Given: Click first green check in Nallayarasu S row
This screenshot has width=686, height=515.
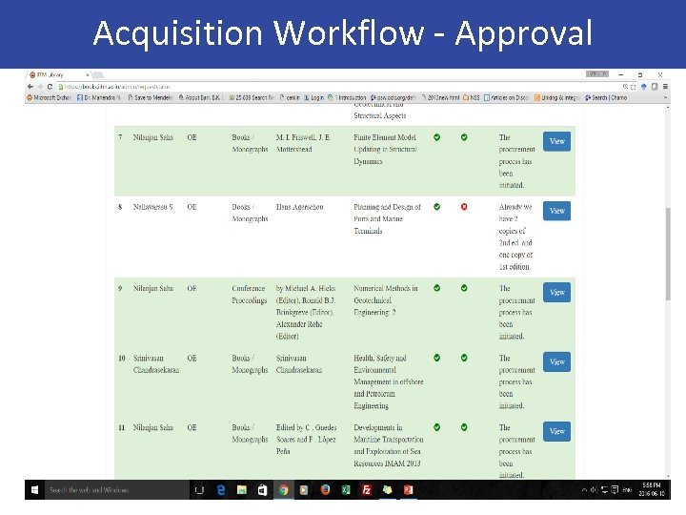Looking at the screenshot, I should 436,207.
